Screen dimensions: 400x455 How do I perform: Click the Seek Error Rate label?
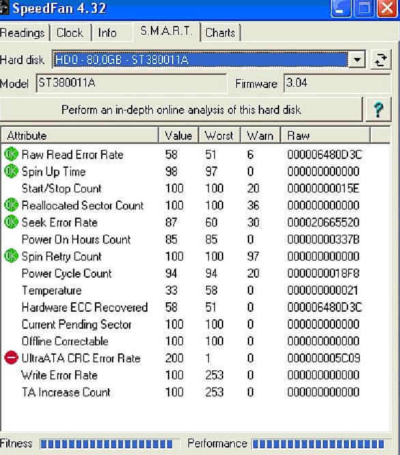click(x=59, y=222)
